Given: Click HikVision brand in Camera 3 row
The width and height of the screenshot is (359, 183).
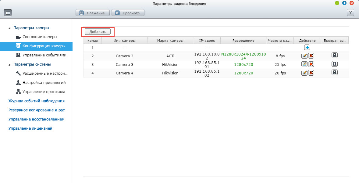Looking at the screenshot, I should point(170,65).
